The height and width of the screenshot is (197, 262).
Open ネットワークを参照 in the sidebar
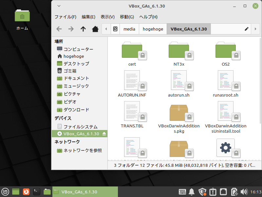pyautogui.click(x=80, y=151)
